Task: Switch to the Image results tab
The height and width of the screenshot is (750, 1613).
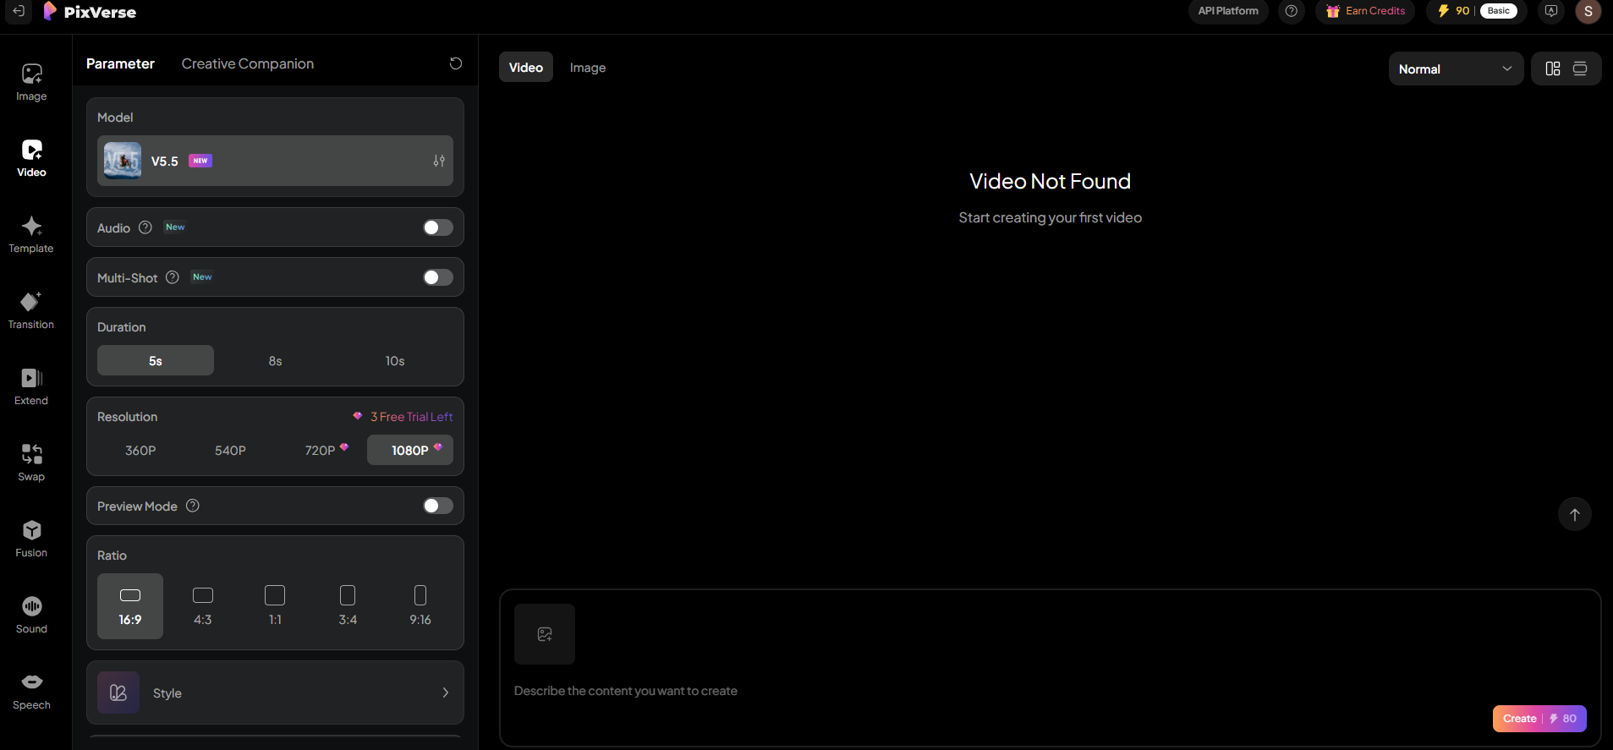Action: pyautogui.click(x=587, y=68)
